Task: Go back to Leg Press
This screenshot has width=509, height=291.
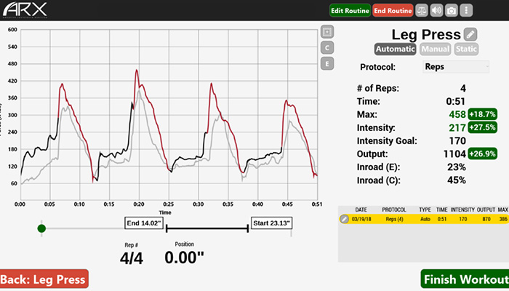Action: tap(44, 279)
